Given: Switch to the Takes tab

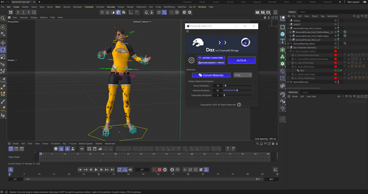Looking at the screenshot, I should point(303,12).
